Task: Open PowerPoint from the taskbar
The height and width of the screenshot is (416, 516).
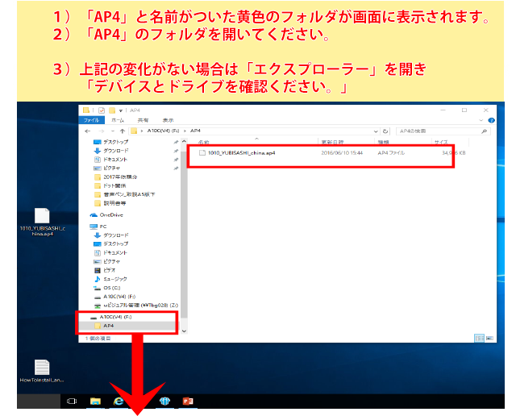Action: [189, 401]
